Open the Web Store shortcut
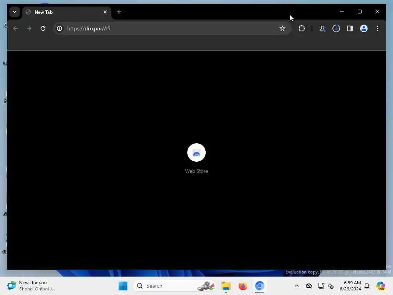 196,158
